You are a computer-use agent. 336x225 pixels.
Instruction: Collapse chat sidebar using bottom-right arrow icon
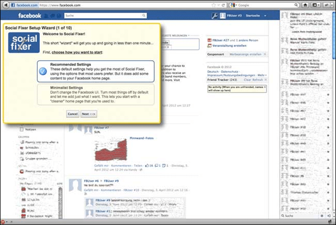tap(329, 216)
